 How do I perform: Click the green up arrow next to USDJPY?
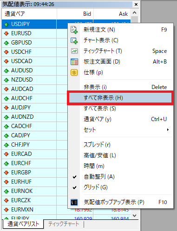pos(7,24)
